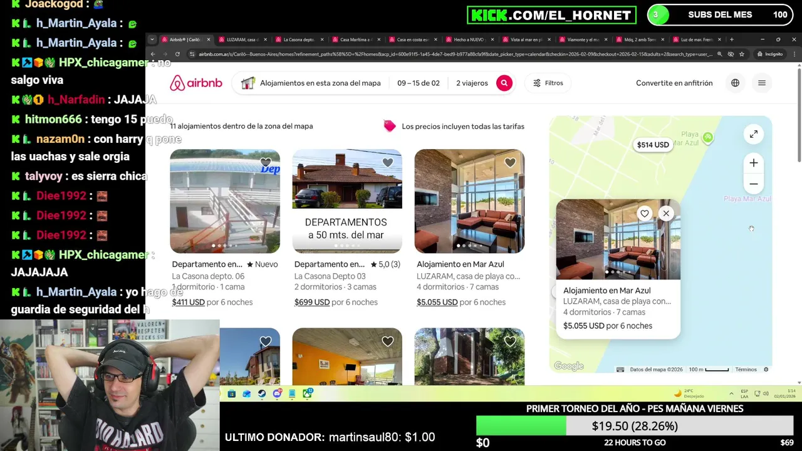Image resolution: width=802 pixels, height=451 pixels.
Task: Click the $411 USD price link
Action: point(188,302)
